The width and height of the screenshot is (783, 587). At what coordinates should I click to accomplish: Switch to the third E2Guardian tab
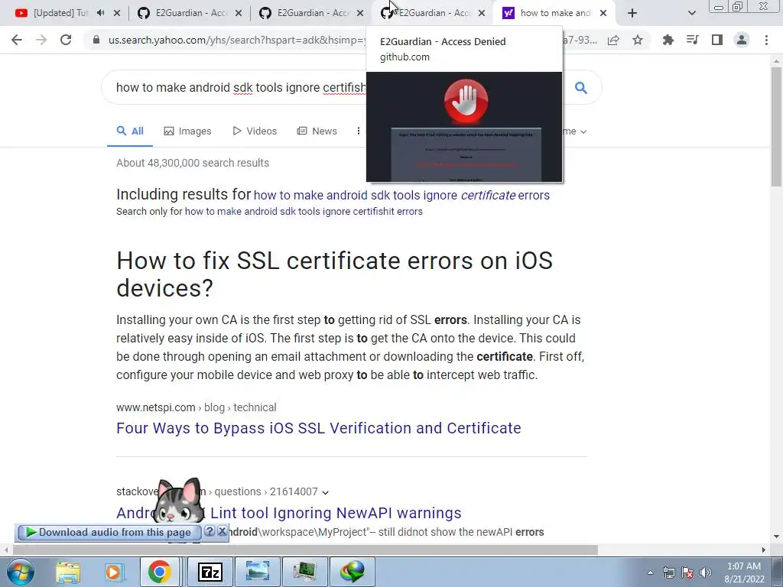coord(434,13)
